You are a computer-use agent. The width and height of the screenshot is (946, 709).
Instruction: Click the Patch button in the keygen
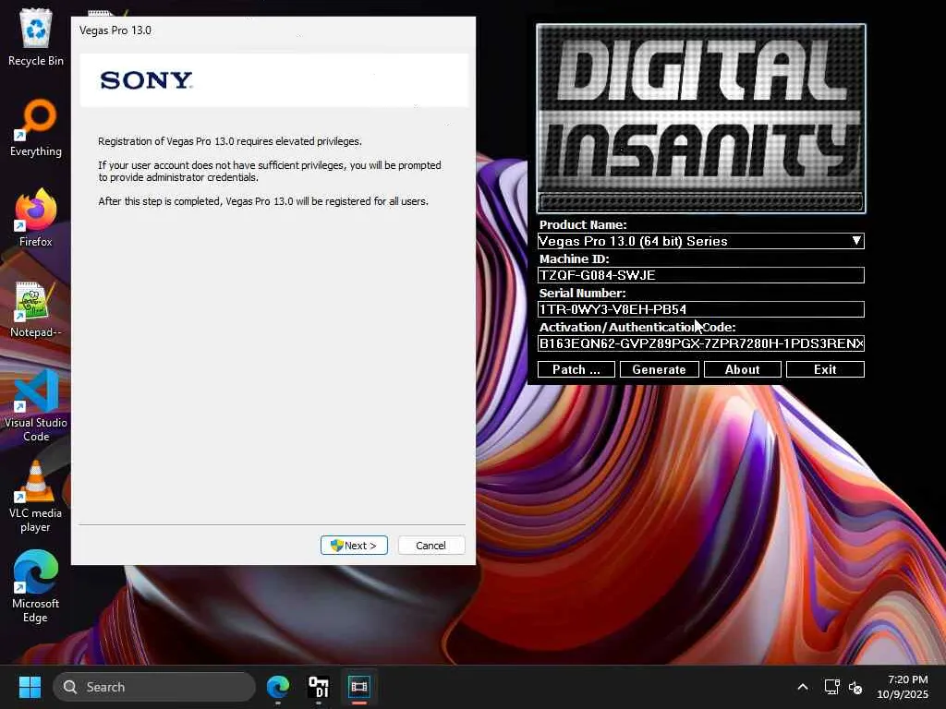click(576, 369)
